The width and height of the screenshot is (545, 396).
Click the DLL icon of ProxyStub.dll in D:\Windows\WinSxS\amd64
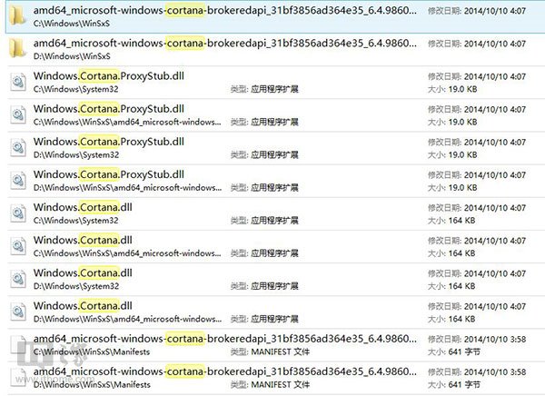coord(18,181)
